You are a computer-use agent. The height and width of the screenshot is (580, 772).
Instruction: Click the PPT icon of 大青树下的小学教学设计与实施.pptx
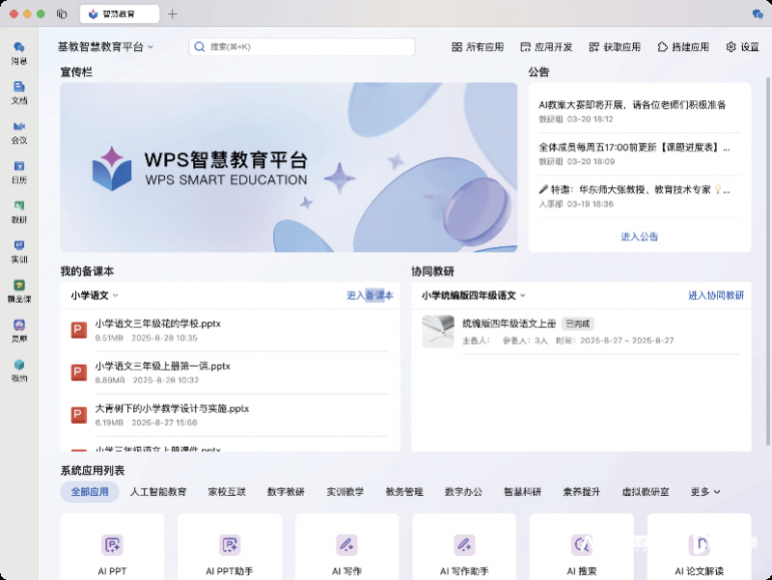click(x=79, y=415)
